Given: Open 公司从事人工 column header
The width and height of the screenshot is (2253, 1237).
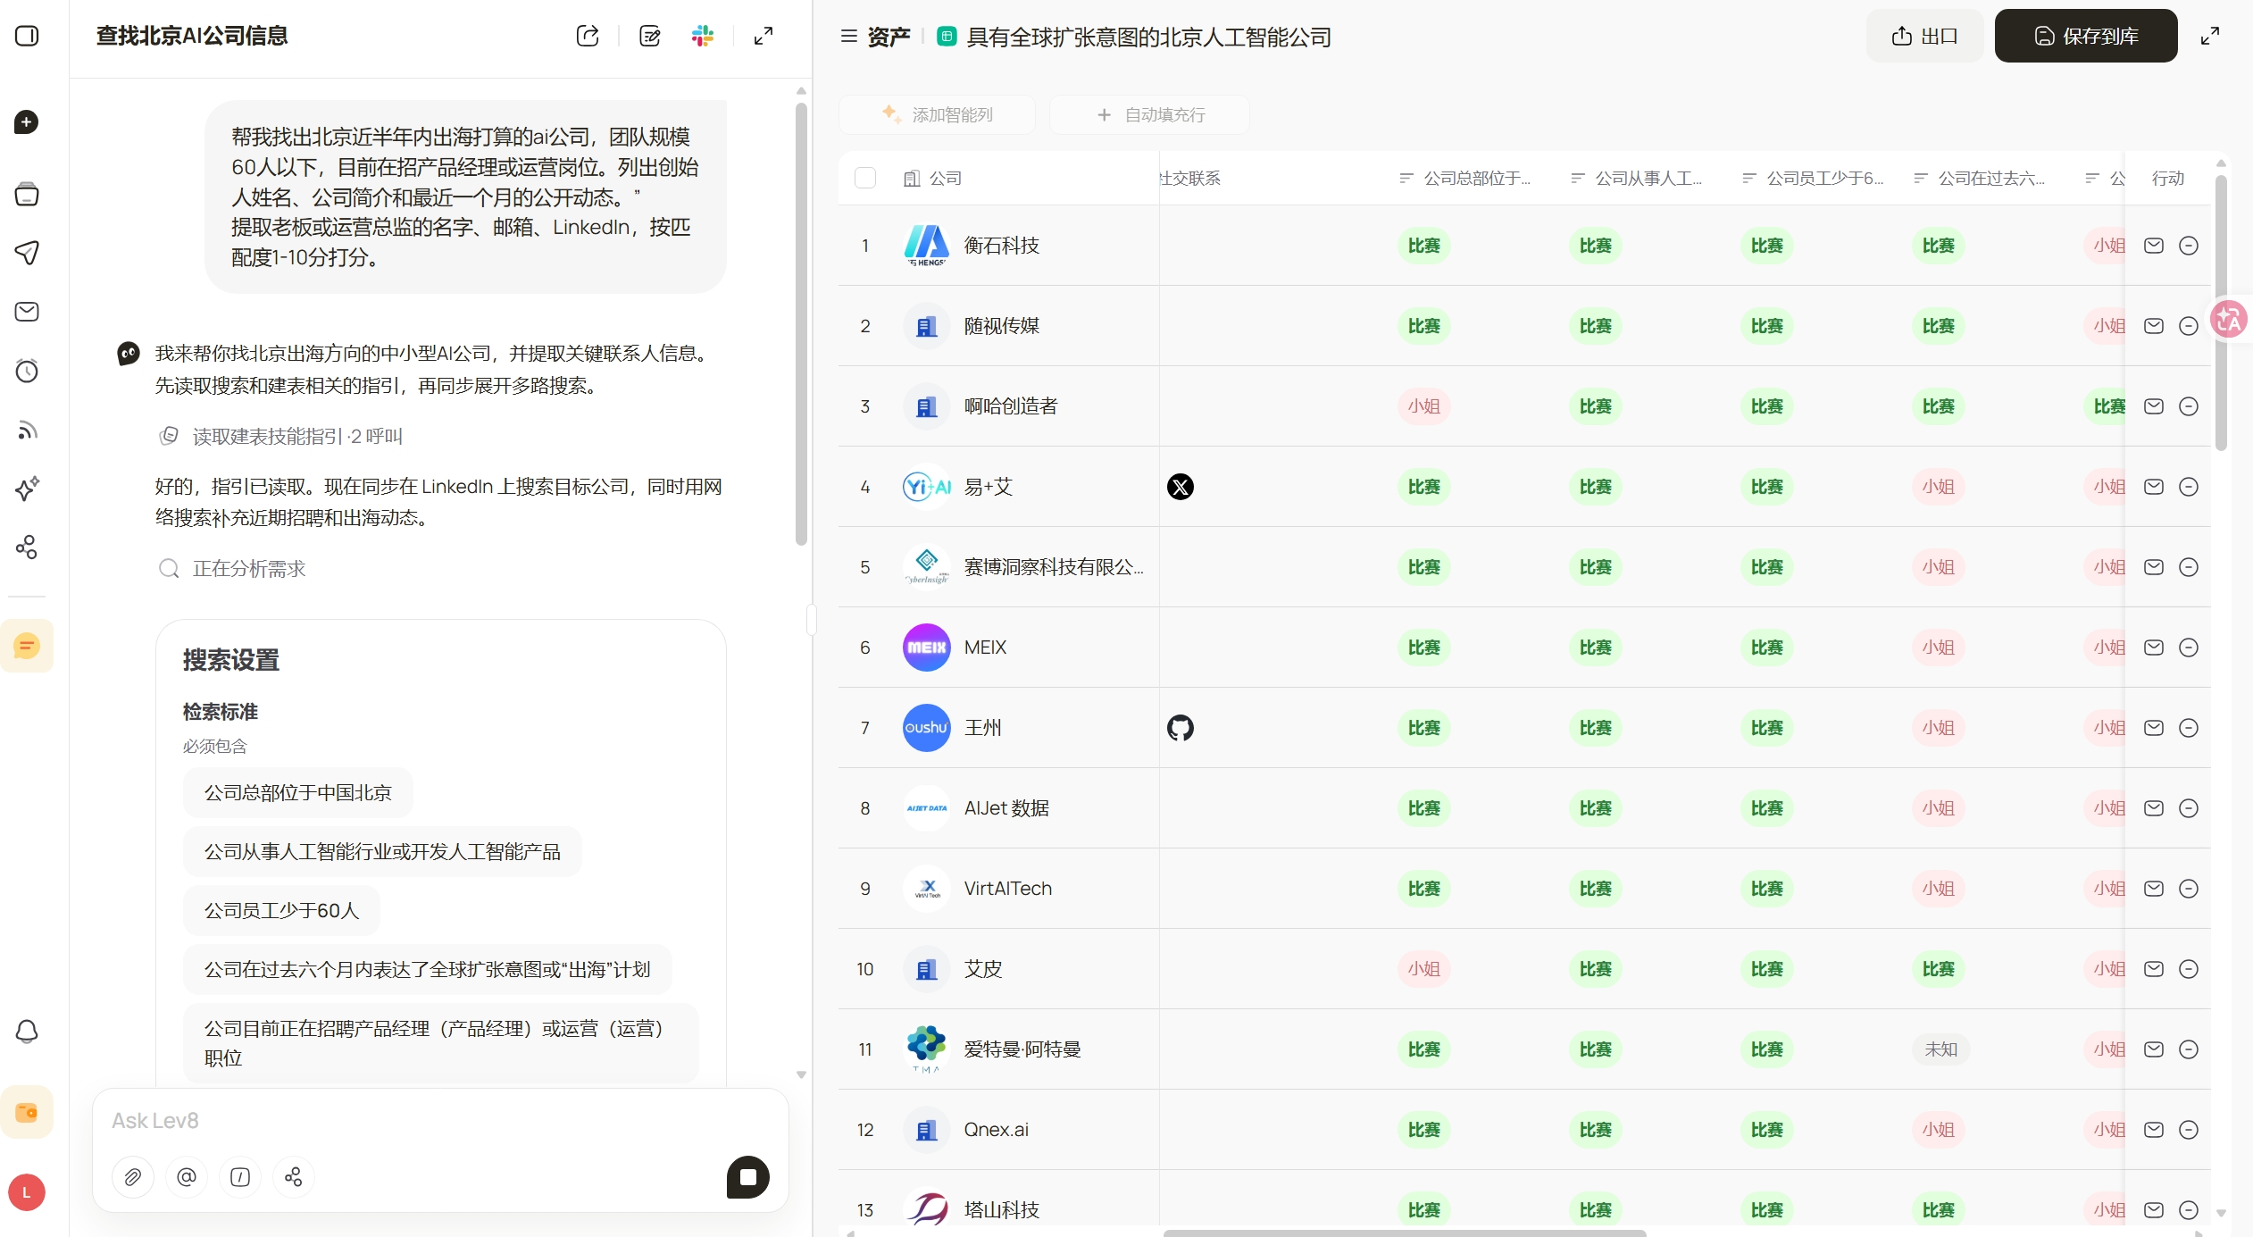Looking at the screenshot, I should (1636, 178).
